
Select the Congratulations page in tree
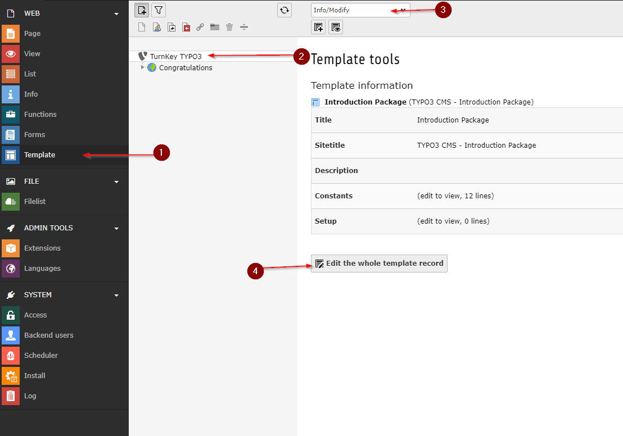click(x=186, y=67)
